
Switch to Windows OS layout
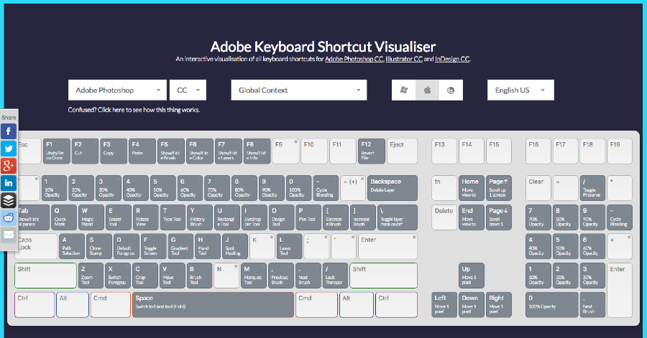(403, 90)
